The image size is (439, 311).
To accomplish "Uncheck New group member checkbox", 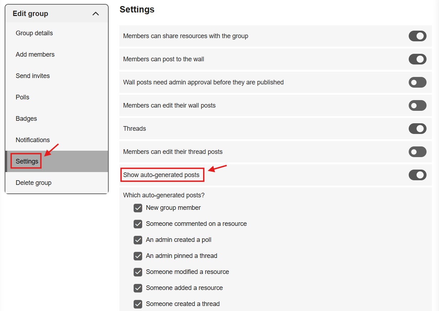I will (138, 208).
